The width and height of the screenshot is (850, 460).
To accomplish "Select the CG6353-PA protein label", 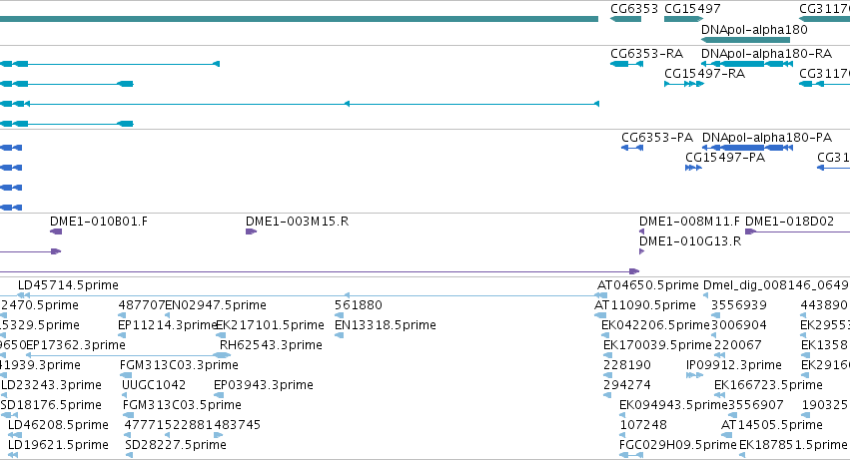I will 657,137.
